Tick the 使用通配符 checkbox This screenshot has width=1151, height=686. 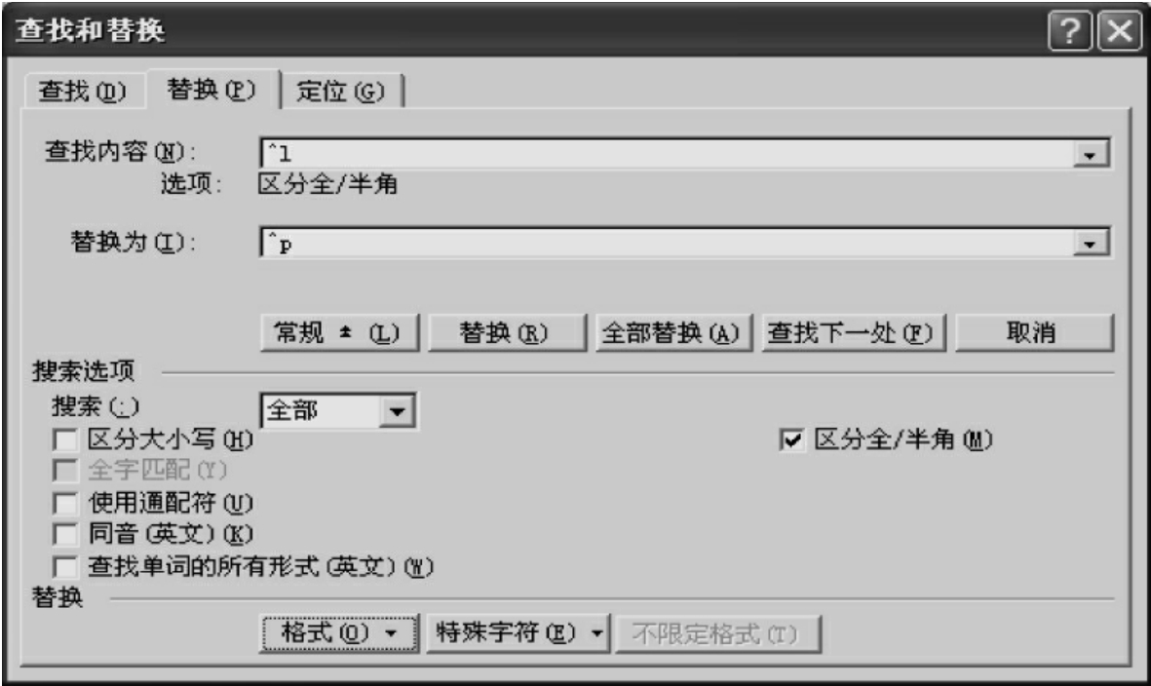point(65,504)
